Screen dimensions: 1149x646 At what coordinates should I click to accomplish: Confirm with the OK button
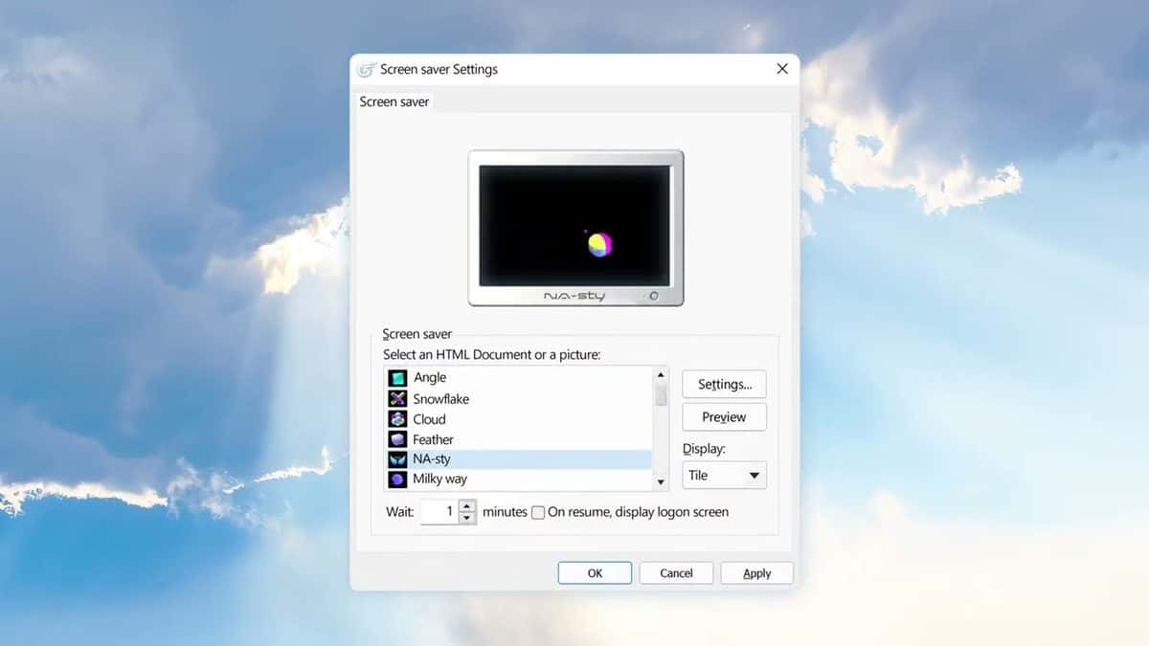pyautogui.click(x=595, y=573)
